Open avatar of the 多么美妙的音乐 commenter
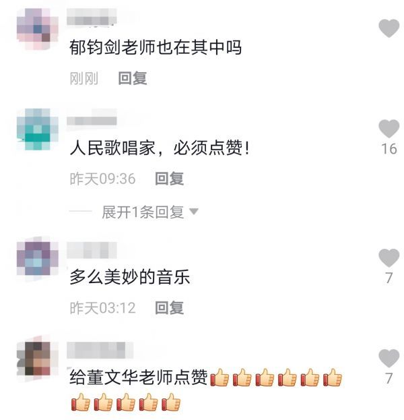The image size is (404, 420). click(37, 258)
